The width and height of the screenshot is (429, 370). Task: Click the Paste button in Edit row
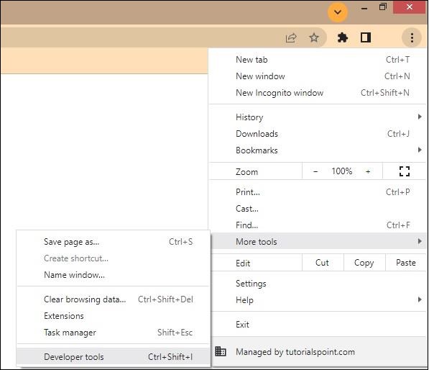click(406, 263)
